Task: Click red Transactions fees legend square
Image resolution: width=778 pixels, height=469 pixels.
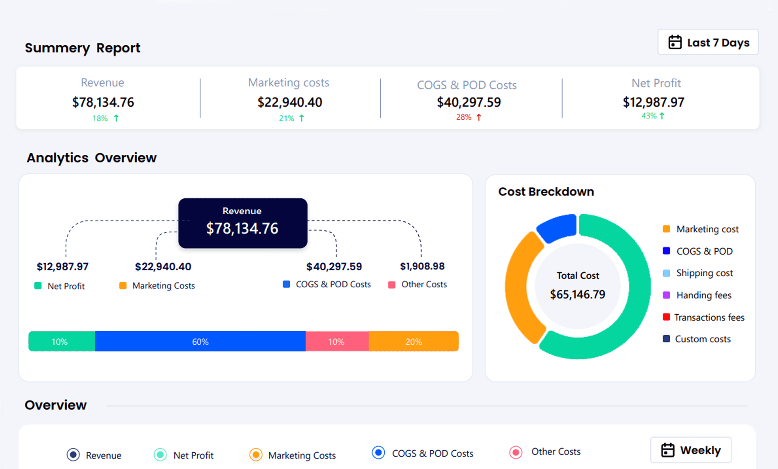Action: coord(666,317)
